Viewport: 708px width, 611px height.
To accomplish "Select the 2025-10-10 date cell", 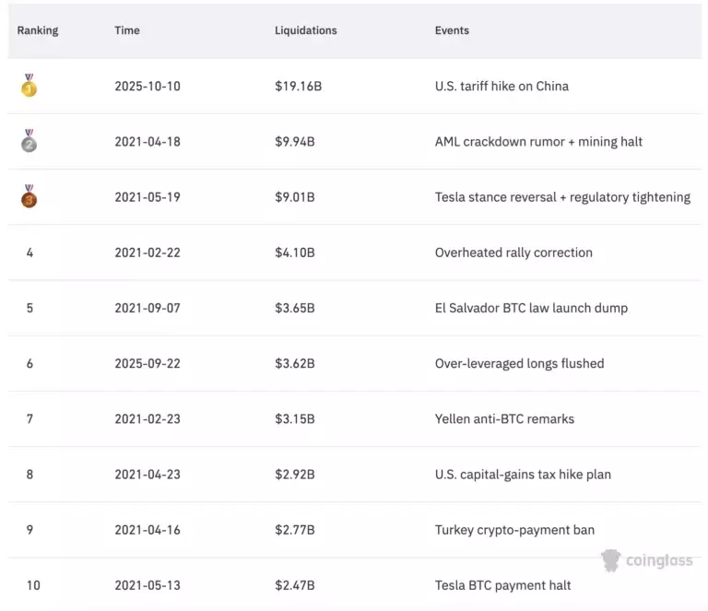I will (x=147, y=87).
